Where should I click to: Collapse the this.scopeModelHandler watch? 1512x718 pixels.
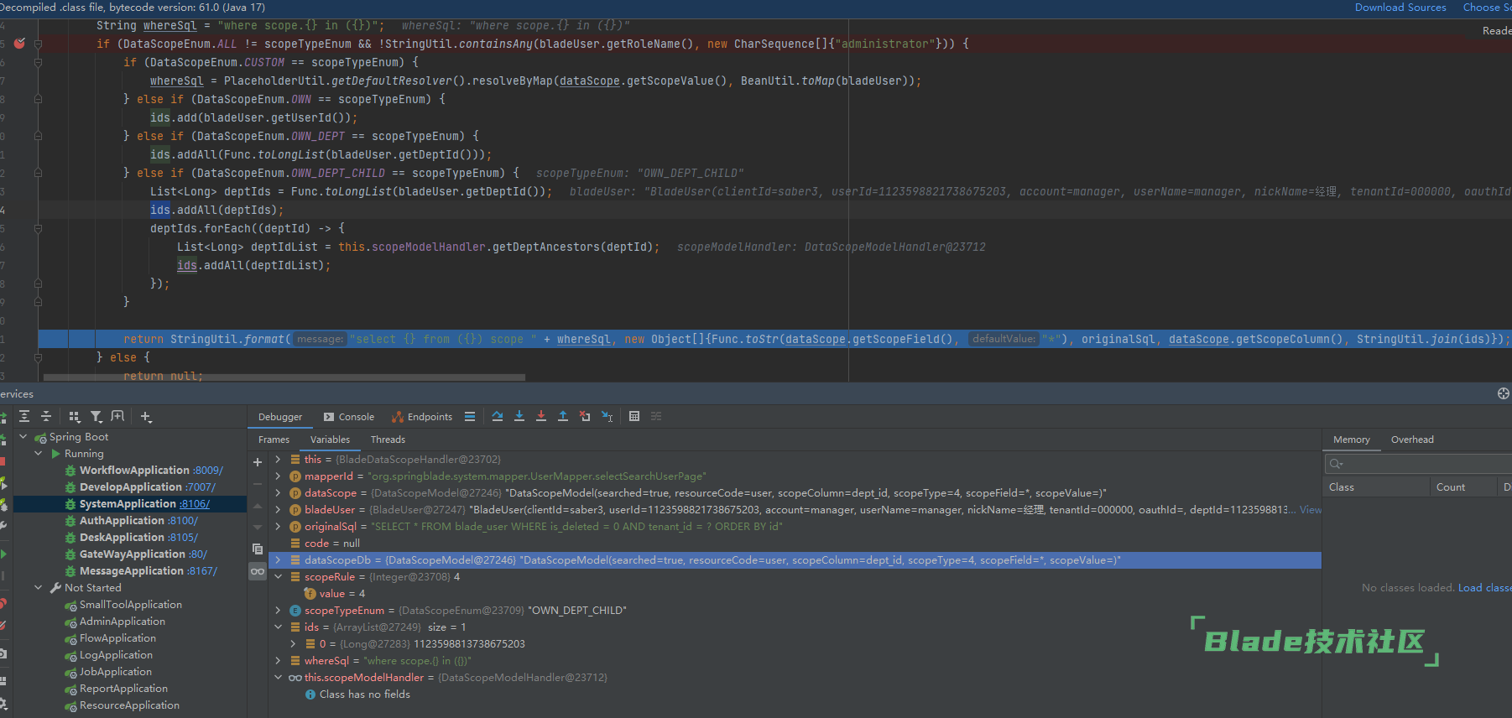278,677
